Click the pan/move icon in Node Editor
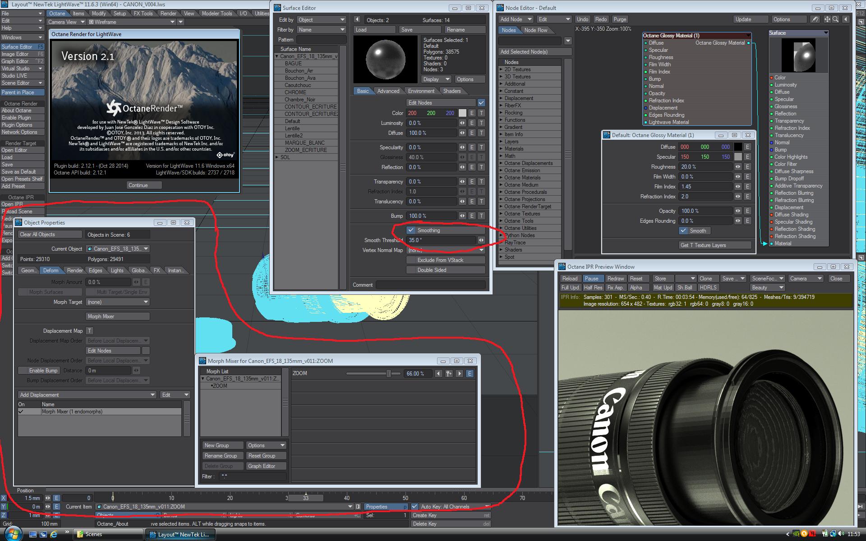 click(x=827, y=19)
